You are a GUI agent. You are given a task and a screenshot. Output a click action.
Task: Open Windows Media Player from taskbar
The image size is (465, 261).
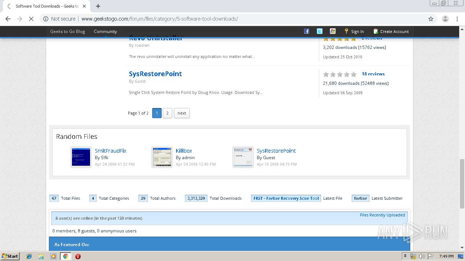pos(53,256)
